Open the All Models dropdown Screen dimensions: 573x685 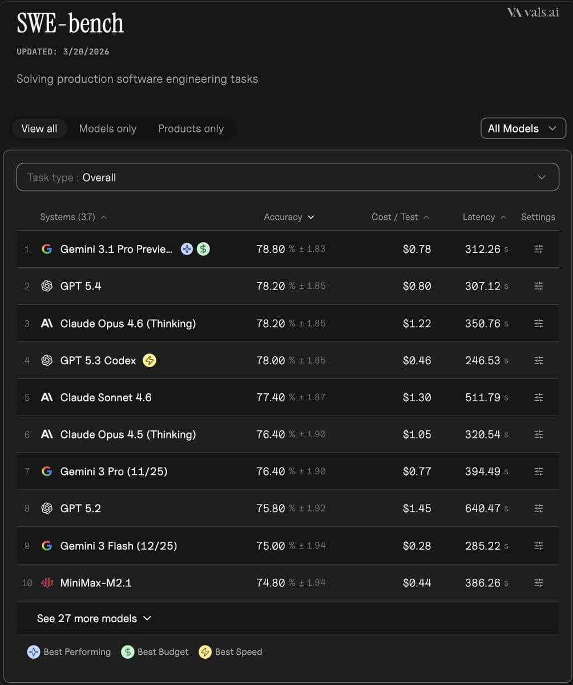pos(523,128)
